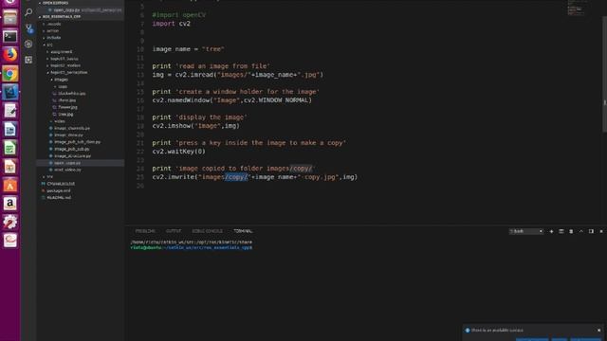Collapse the images folder

pos(61,80)
